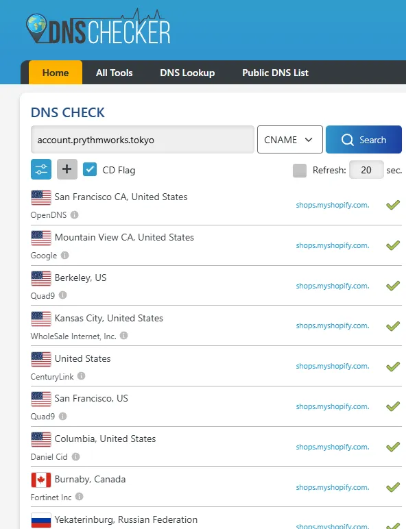Open info icon beside Google resolver

coord(64,255)
